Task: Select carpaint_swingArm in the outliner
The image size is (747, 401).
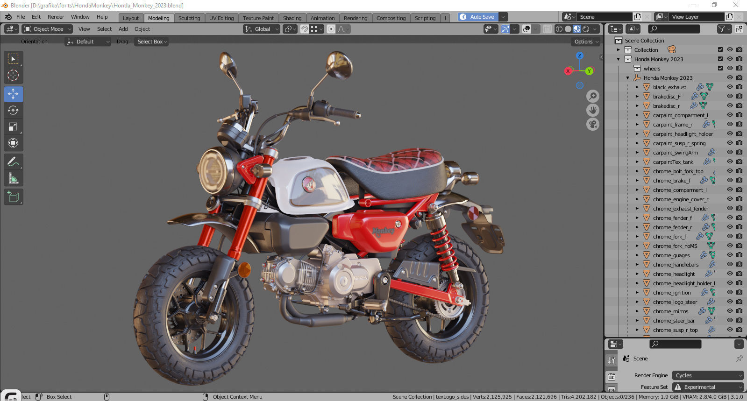Action: point(675,152)
